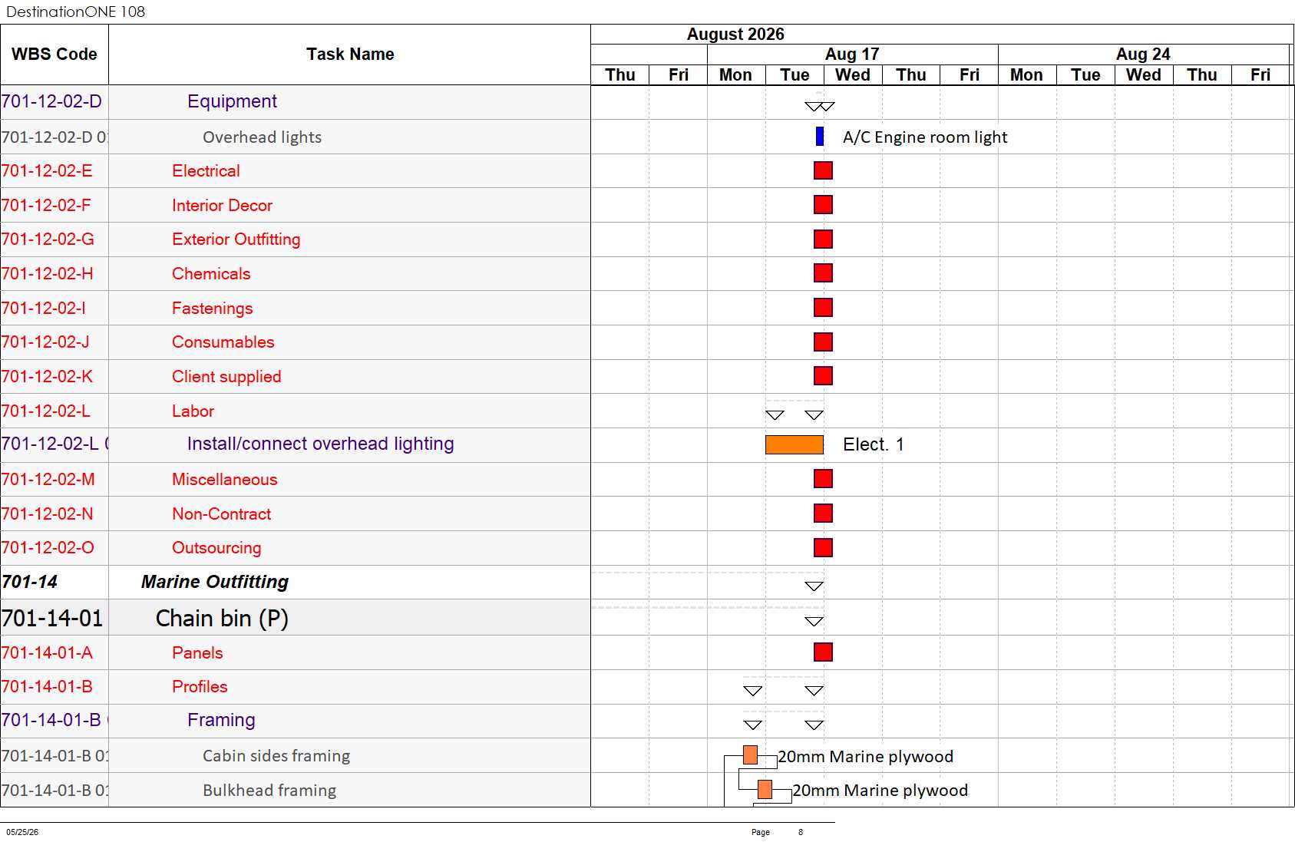This screenshot has width=1295, height=842.
Task: Select the Marine Outfitting summary task
Action: click(215, 582)
